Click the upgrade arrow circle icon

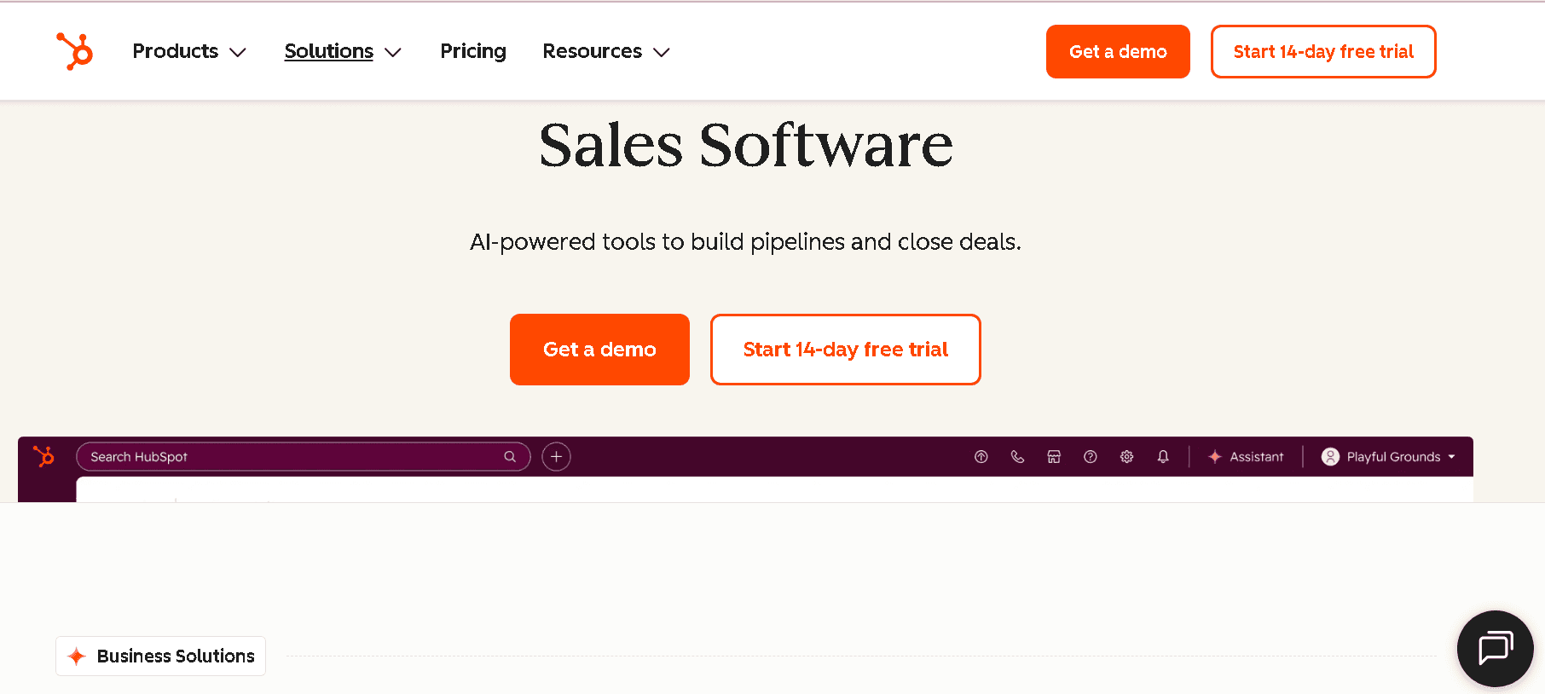[981, 457]
